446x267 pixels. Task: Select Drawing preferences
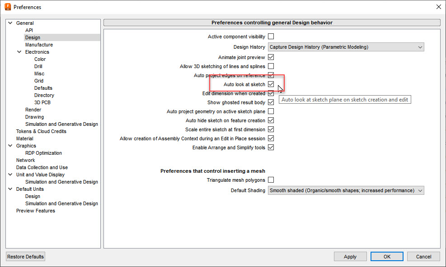(x=34, y=117)
